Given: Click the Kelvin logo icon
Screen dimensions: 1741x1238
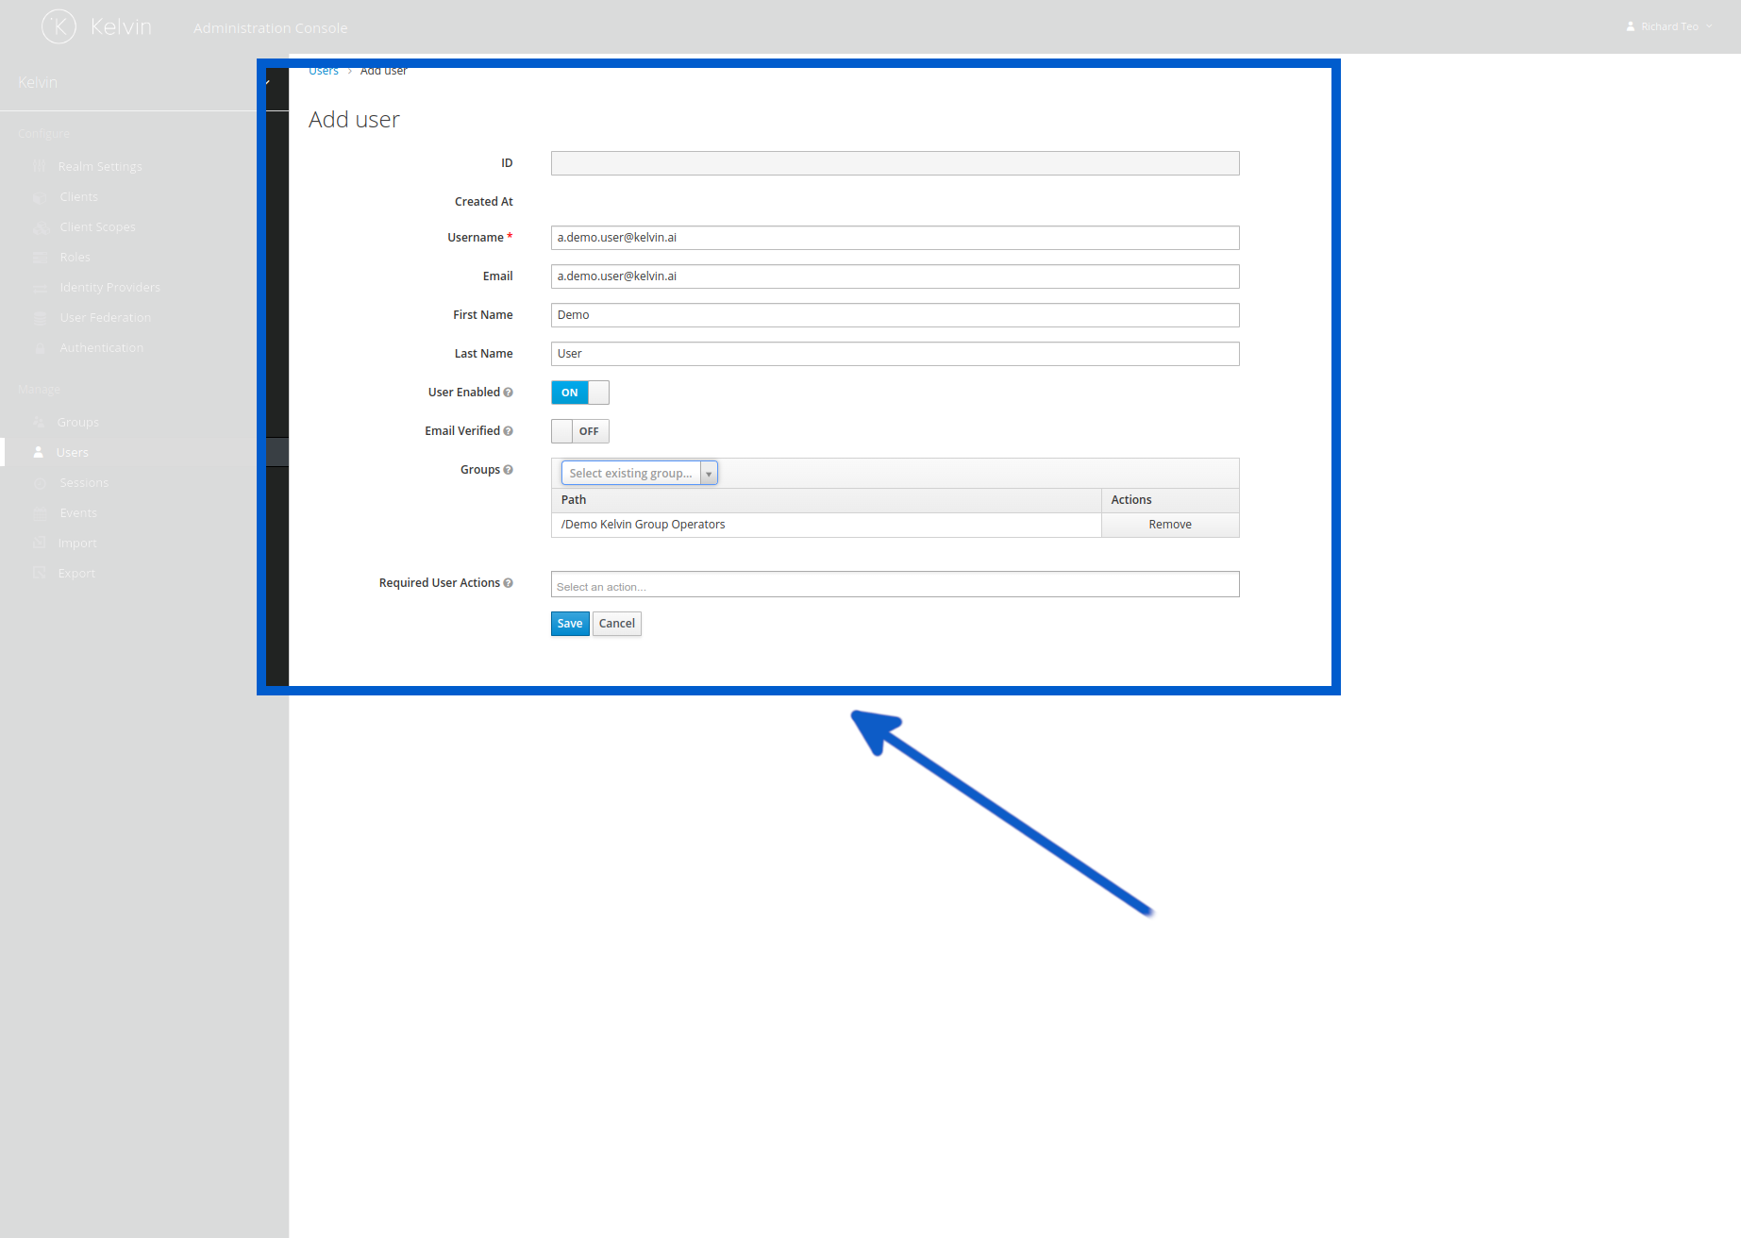Looking at the screenshot, I should pyautogui.click(x=59, y=25).
